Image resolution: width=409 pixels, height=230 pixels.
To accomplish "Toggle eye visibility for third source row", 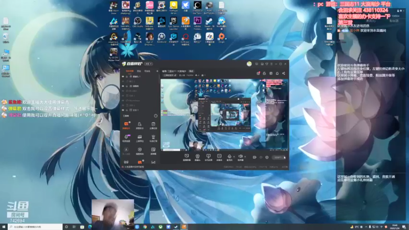I will [x=123, y=86].
